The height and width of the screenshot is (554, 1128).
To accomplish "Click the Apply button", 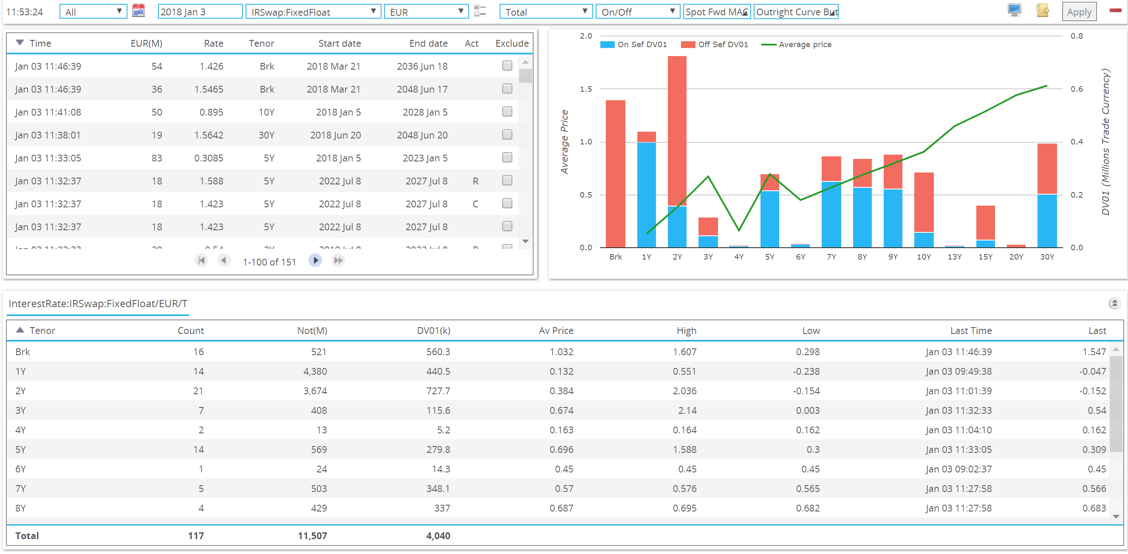I will 1079,12.
